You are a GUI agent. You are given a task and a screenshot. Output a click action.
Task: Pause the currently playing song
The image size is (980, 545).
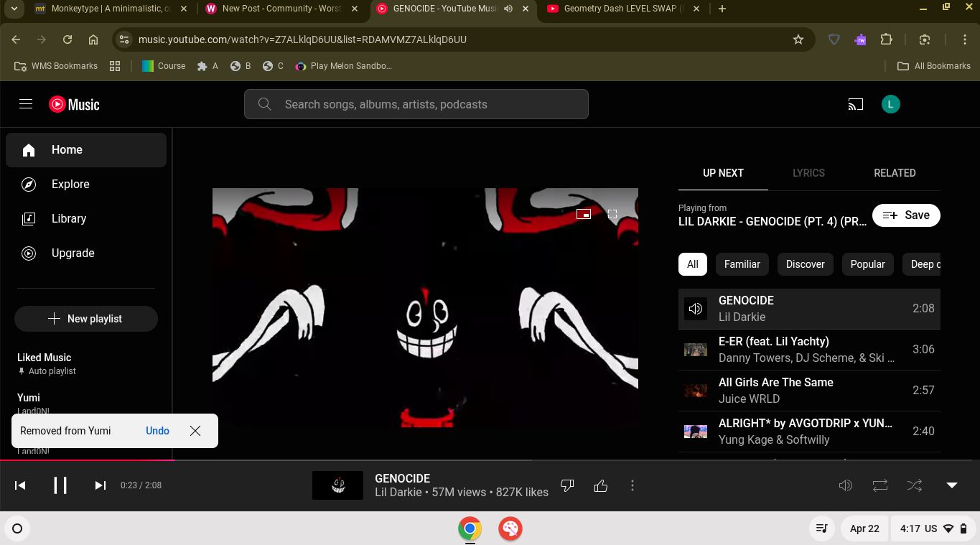tap(60, 485)
